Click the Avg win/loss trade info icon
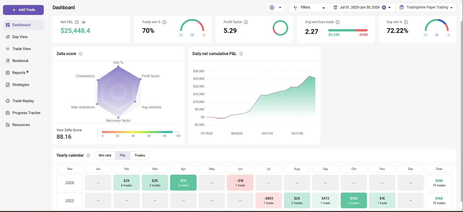Viewport: 463px width, 212px height. [x=338, y=22]
